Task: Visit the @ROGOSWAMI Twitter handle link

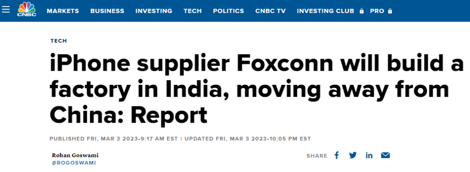Action: (74, 163)
